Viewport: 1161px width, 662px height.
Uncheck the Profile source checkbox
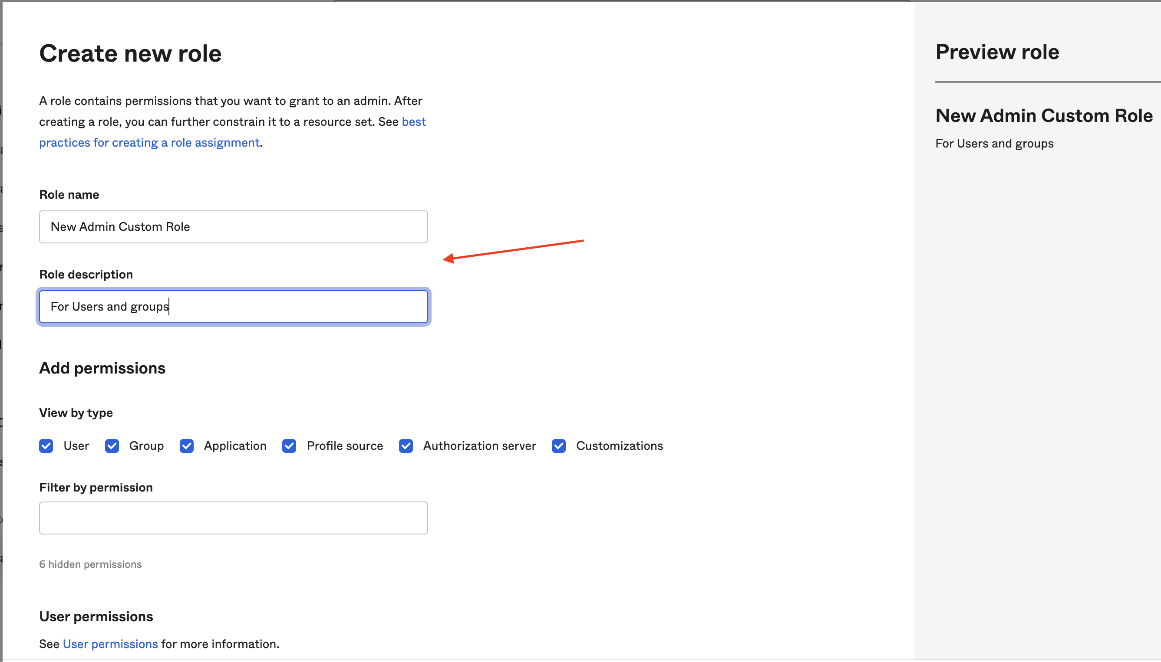290,446
